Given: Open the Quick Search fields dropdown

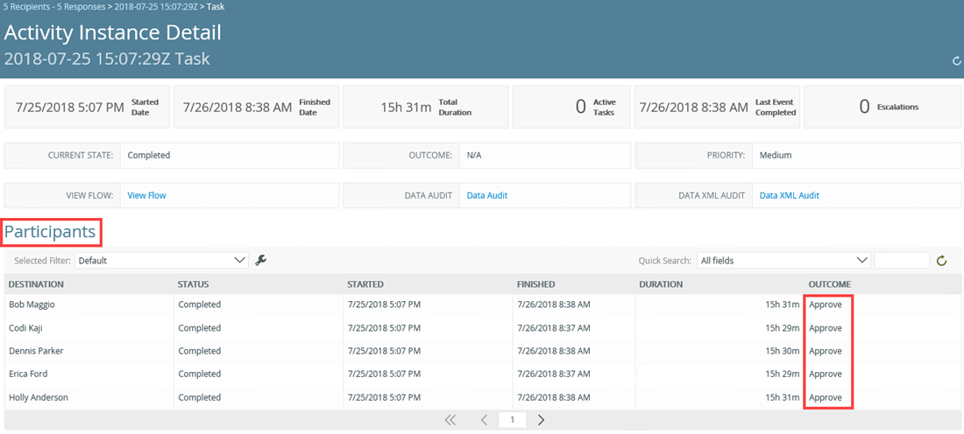Looking at the screenshot, I should click(x=783, y=260).
